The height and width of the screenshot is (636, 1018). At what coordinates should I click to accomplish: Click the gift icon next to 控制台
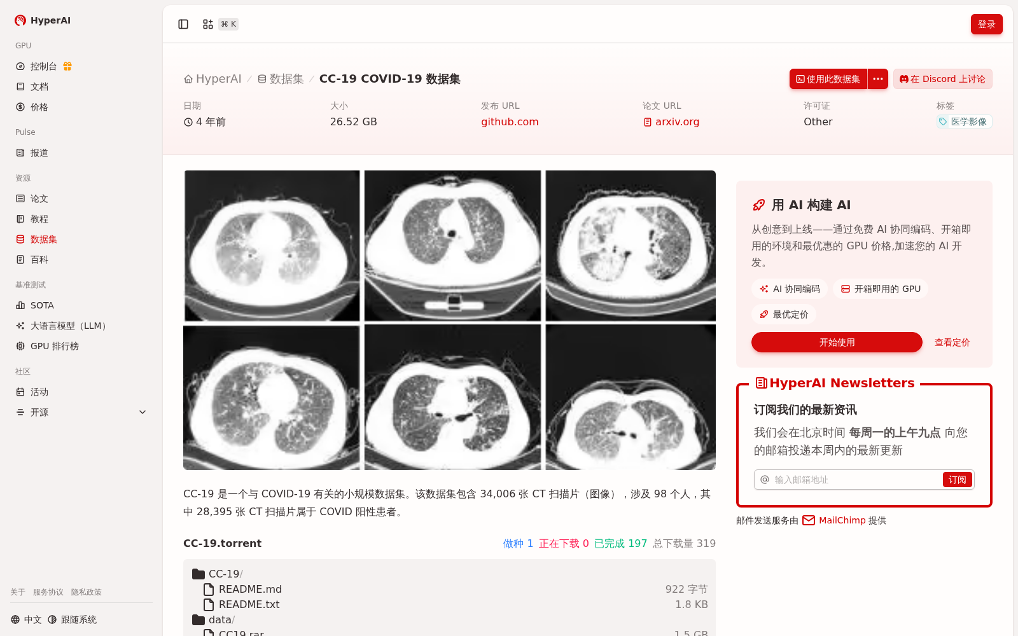(67, 66)
